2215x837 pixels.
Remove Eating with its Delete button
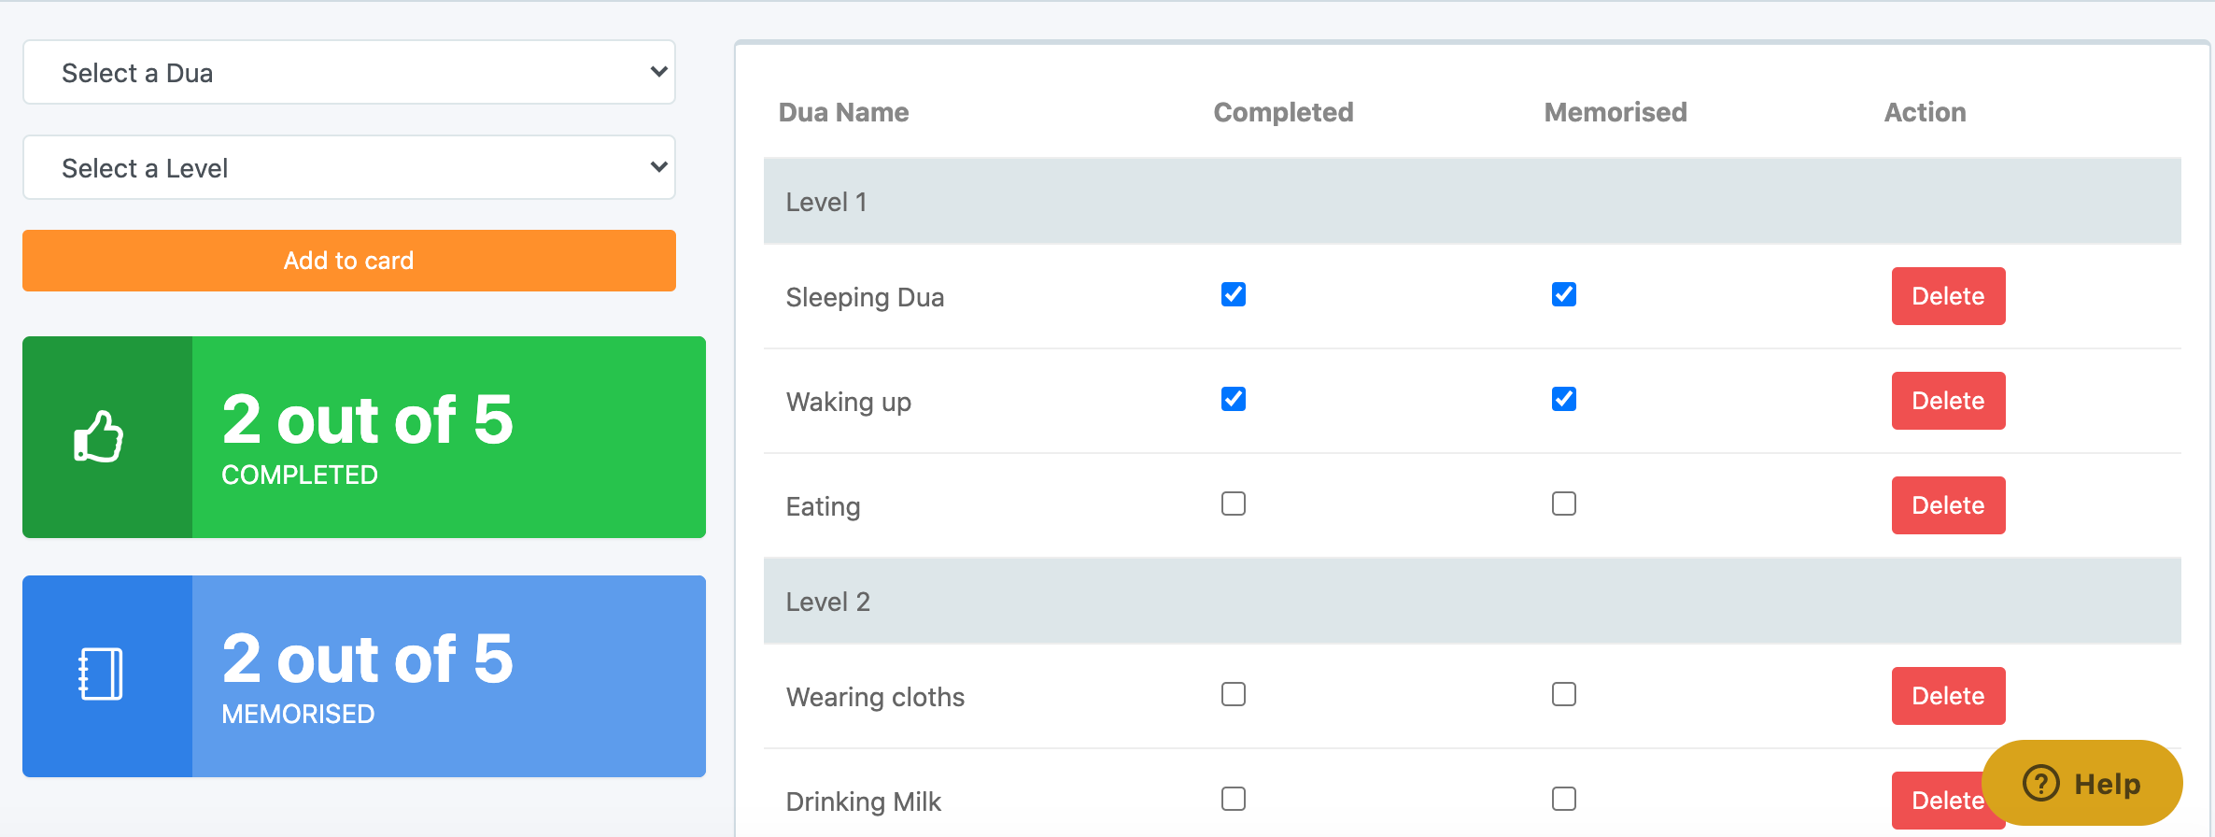tap(1948, 505)
